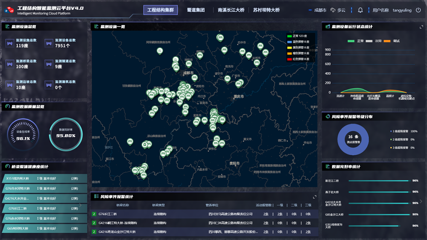Expand the 监测设施一览 map panel

(x=315, y=26)
